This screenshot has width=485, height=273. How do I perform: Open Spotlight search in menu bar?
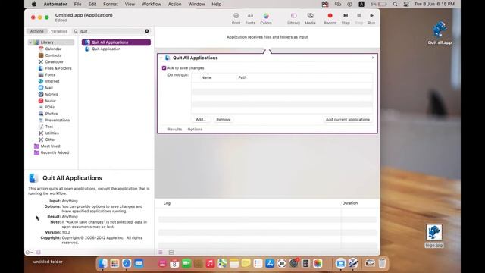pyautogui.click(x=395, y=4)
